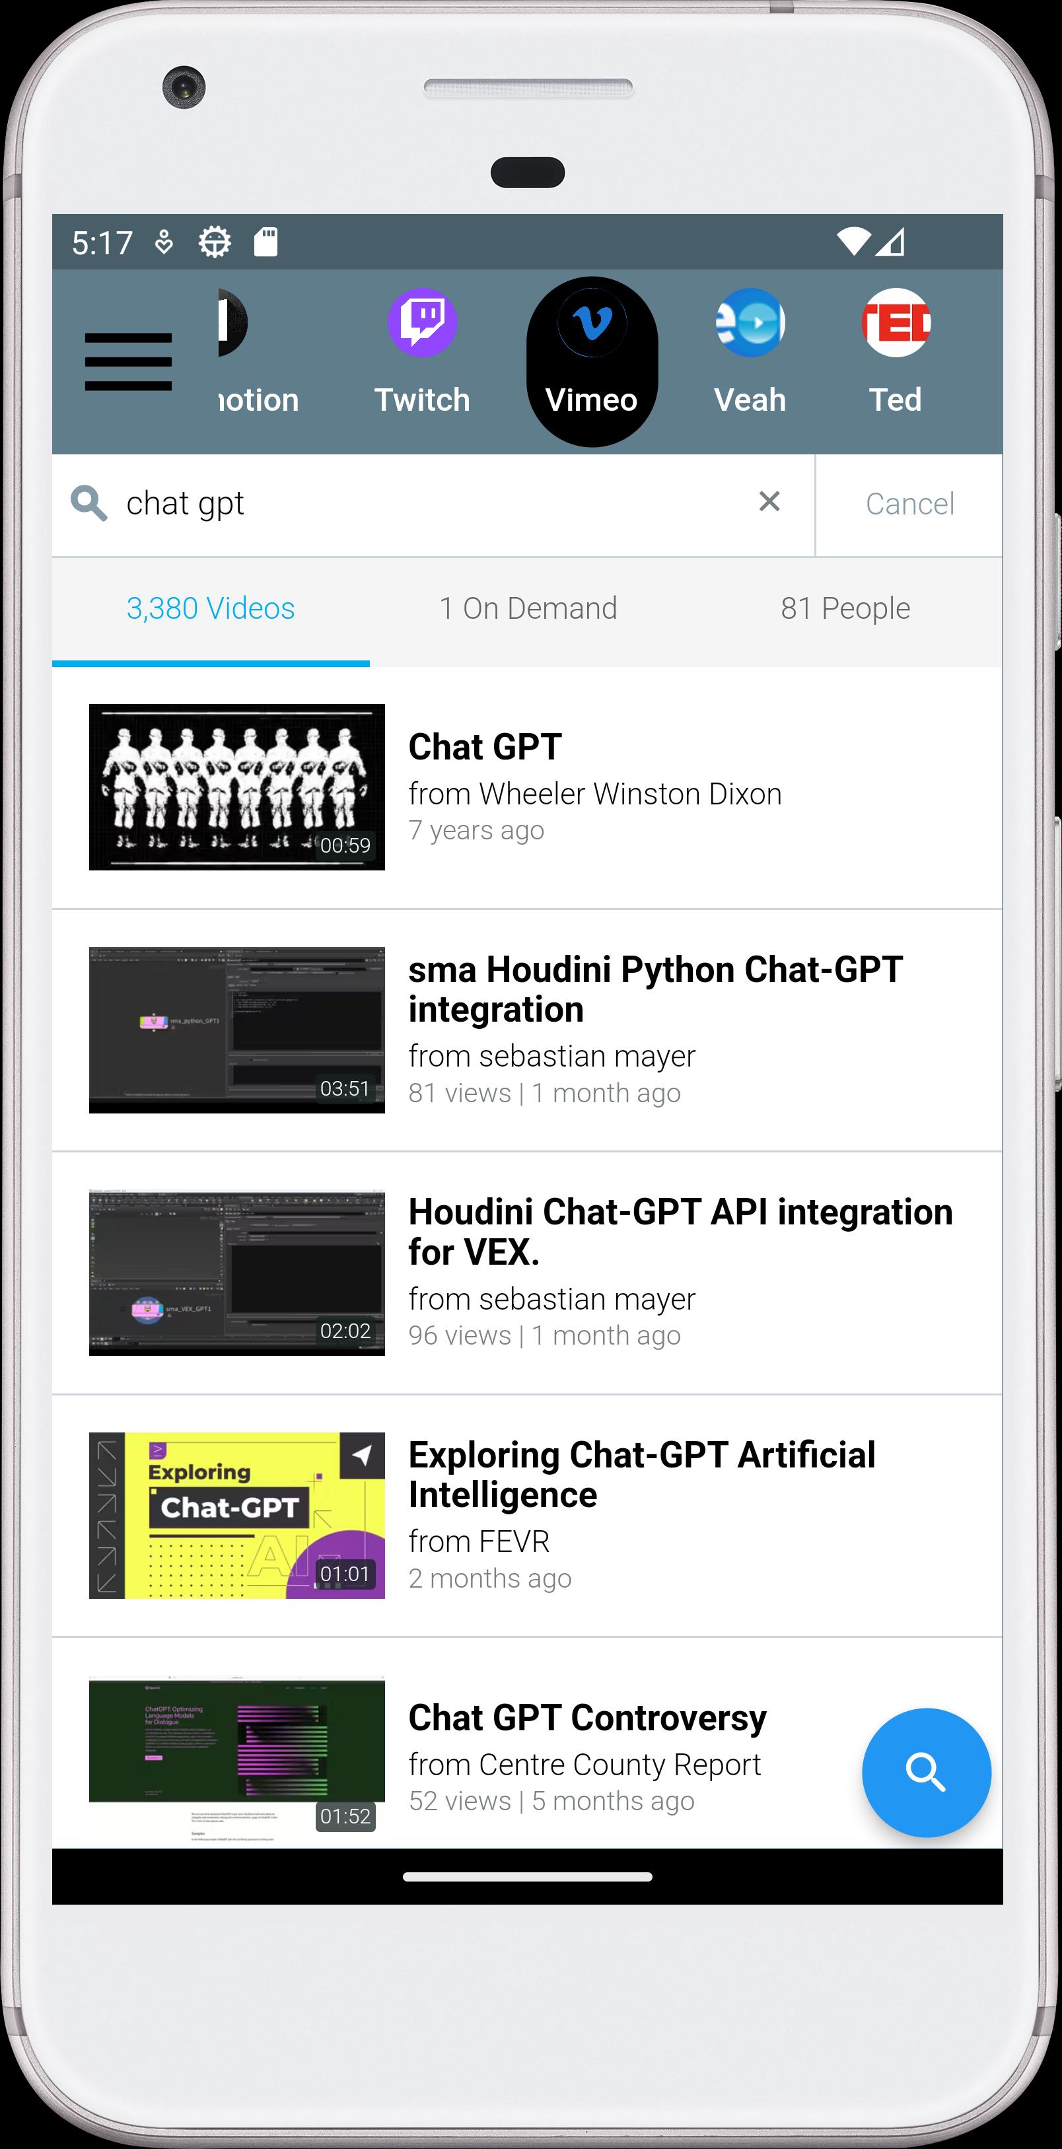Tap 'Chat GPT Controversy' title
This screenshot has width=1062, height=2149.
tap(587, 1718)
